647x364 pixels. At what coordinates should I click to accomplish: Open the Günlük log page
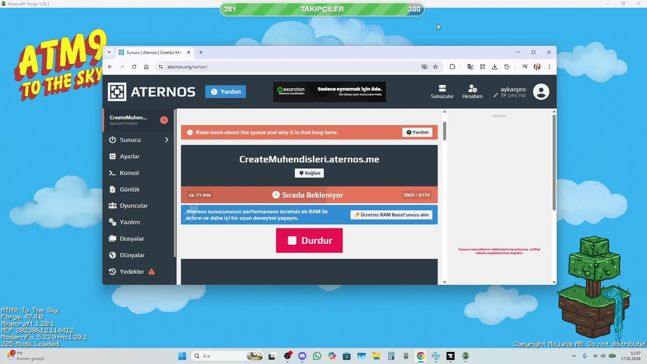pos(139,189)
